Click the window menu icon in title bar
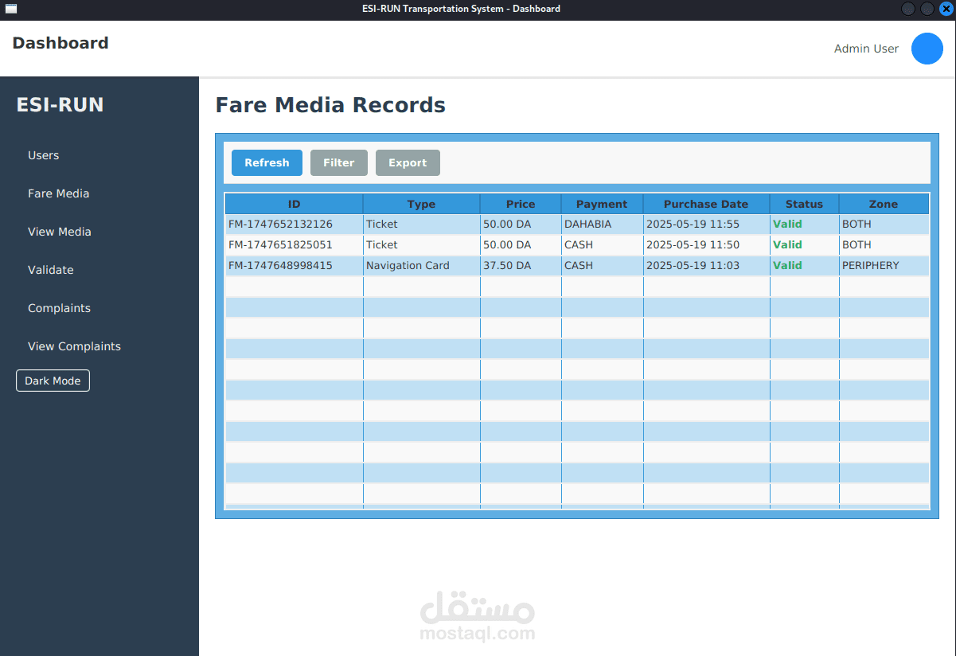The image size is (956, 656). click(x=10, y=9)
